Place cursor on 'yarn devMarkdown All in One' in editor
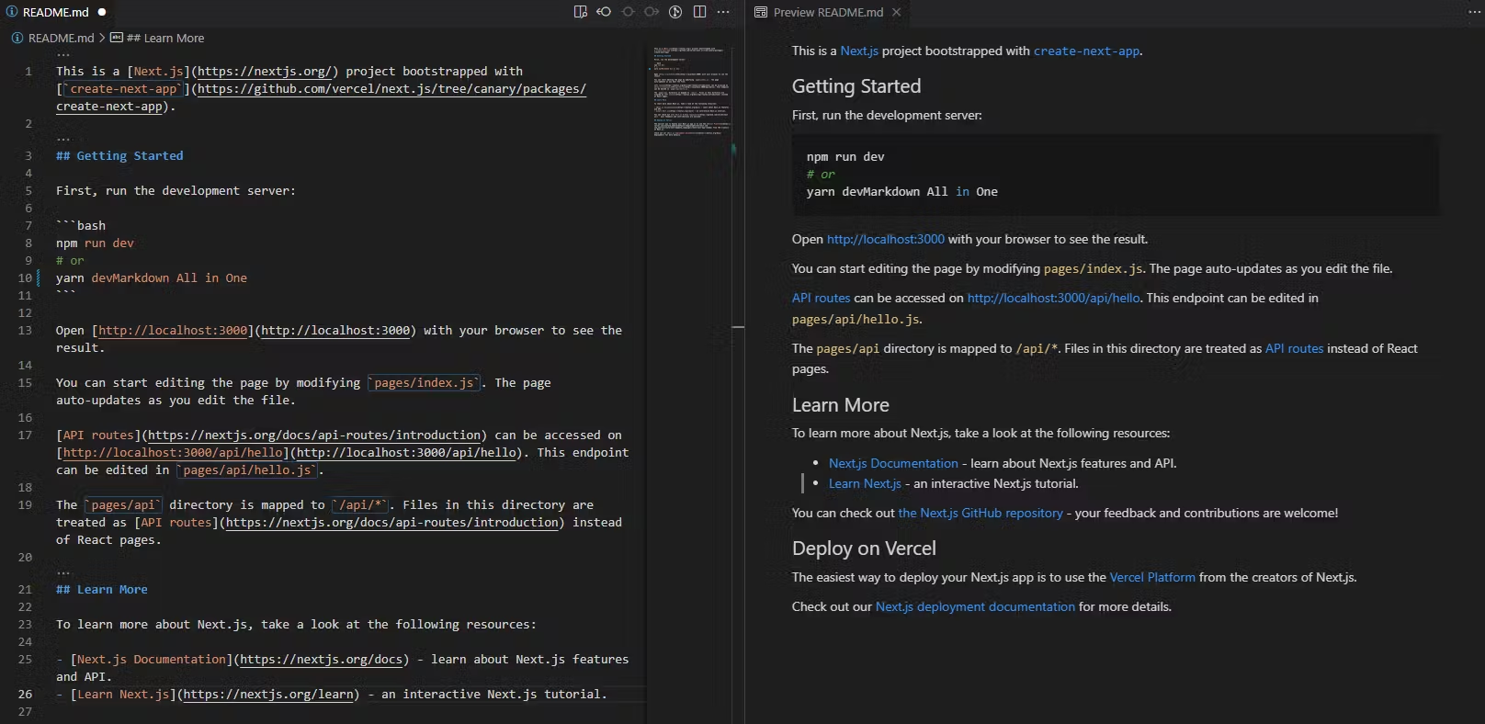This screenshot has width=1485, height=724. tap(152, 277)
